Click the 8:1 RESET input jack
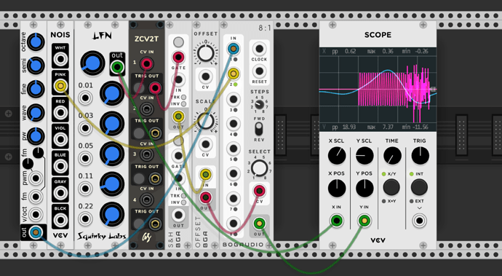This screenshot has height=276, width=502. 259,71
